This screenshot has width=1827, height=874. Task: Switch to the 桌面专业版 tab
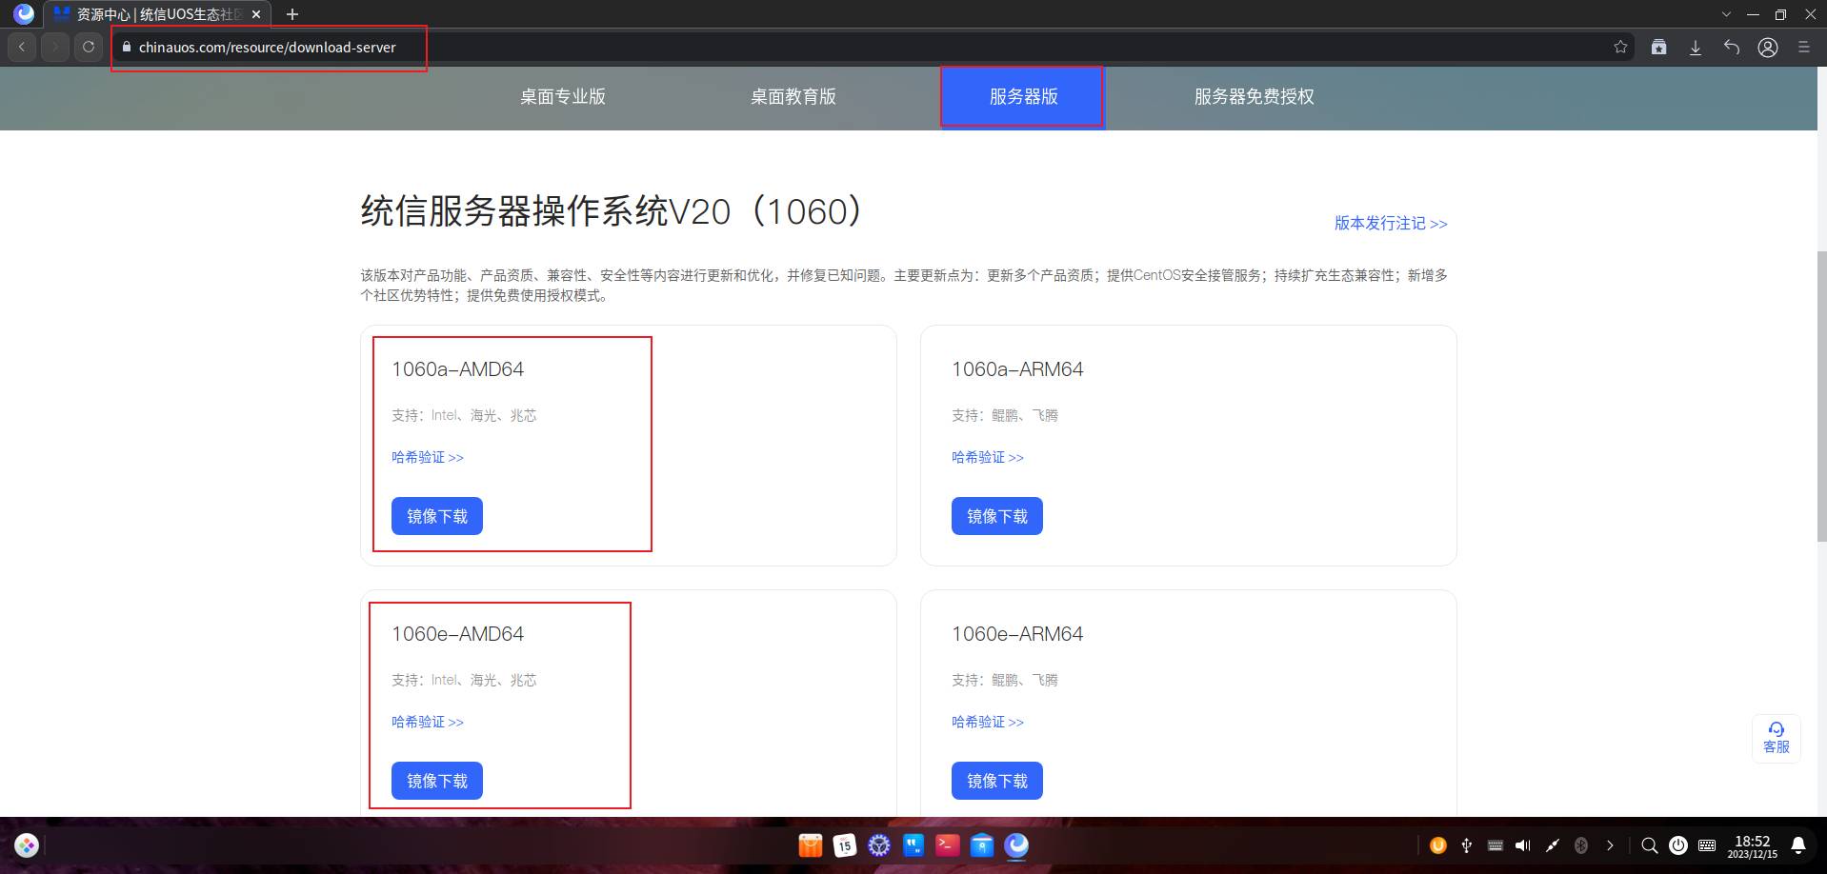click(x=562, y=96)
